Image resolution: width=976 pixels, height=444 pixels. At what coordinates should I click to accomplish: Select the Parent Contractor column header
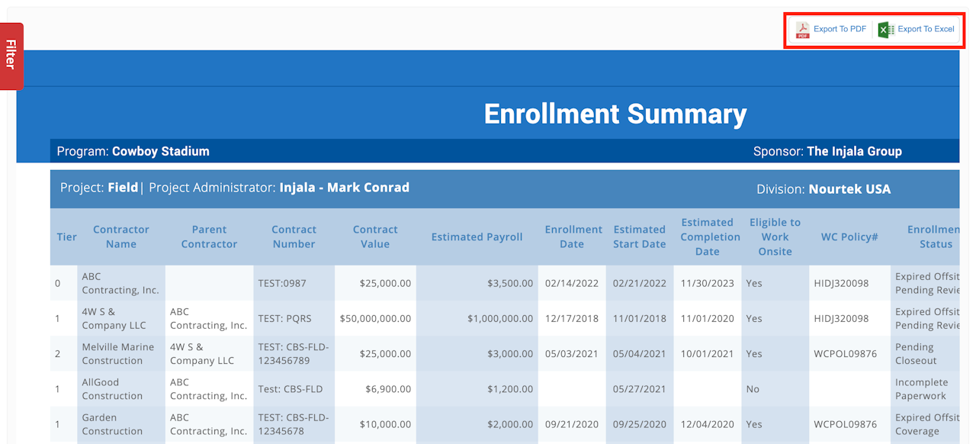click(x=209, y=236)
